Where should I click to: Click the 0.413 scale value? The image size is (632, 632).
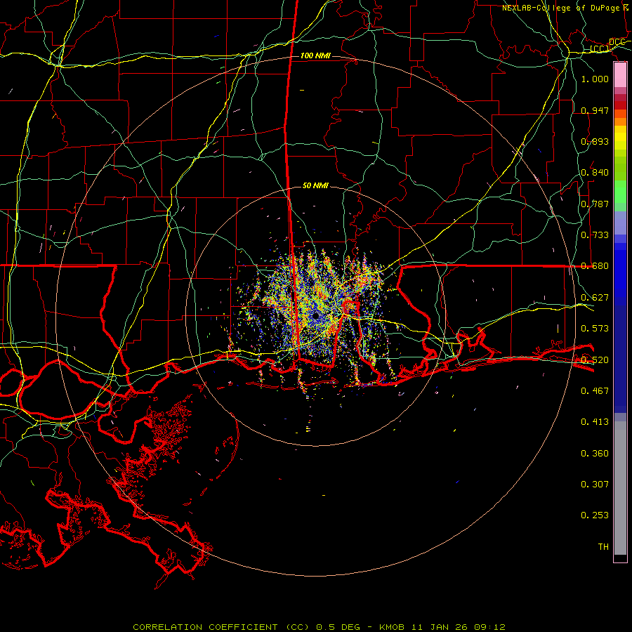click(595, 421)
